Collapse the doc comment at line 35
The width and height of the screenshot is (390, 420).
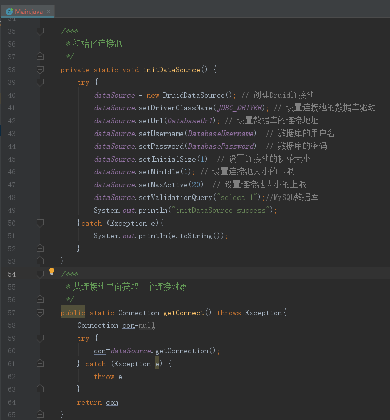pyautogui.click(x=40, y=31)
